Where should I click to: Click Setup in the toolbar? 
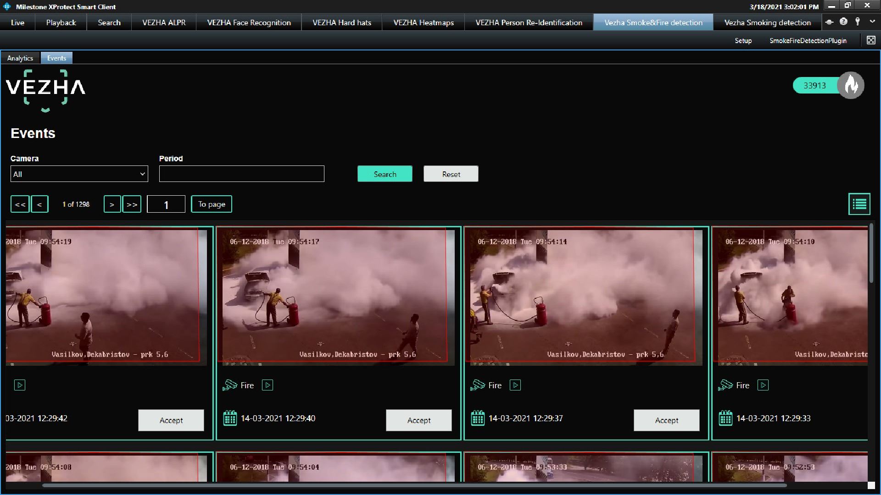(x=743, y=41)
